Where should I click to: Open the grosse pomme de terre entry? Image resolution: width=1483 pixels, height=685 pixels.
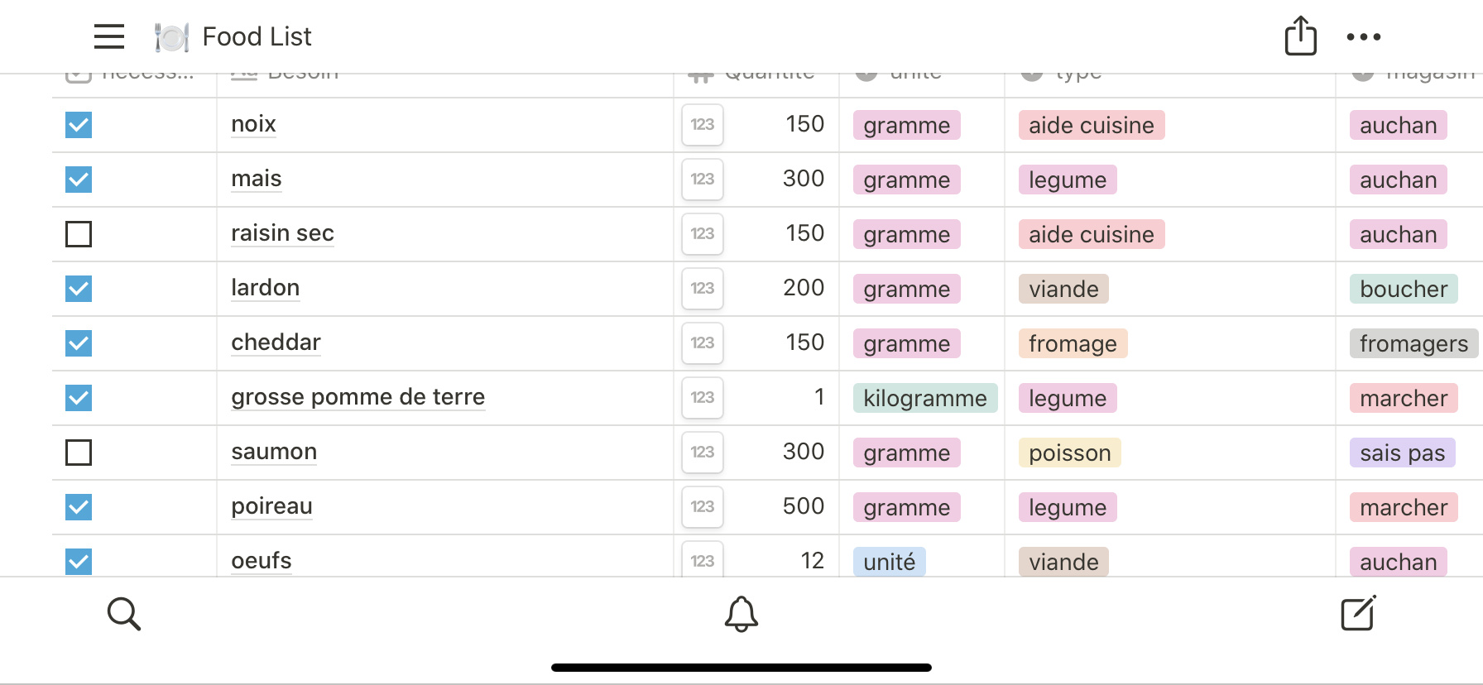point(358,397)
